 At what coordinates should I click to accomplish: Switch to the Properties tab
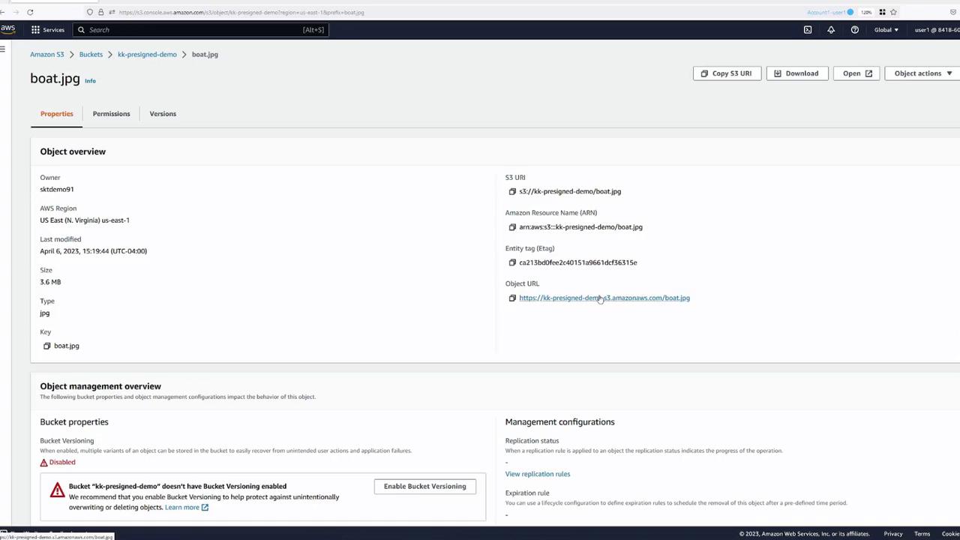pyautogui.click(x=57, y=114)
